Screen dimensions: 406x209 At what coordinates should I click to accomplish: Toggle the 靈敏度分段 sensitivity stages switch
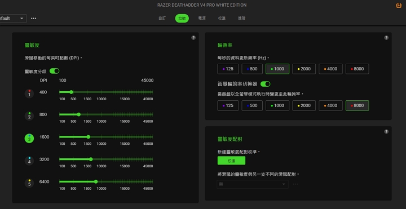54,71
